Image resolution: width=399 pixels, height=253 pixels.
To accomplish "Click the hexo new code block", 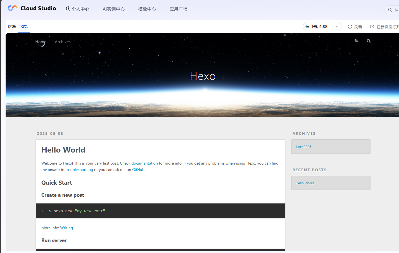I will 160,211.
